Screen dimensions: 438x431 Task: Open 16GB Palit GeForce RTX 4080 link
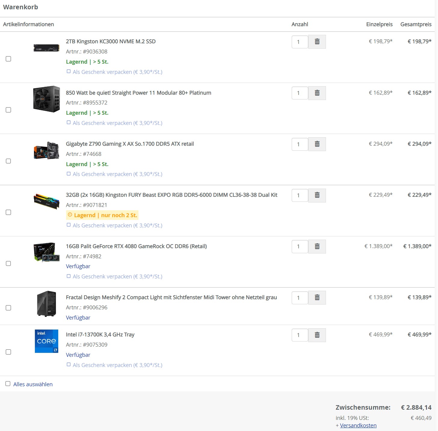coord(136,246)
